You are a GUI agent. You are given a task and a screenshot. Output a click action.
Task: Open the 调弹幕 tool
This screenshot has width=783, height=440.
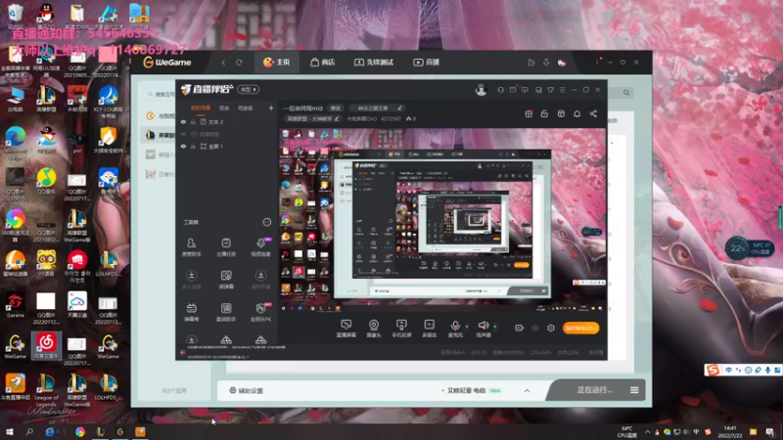226,280
